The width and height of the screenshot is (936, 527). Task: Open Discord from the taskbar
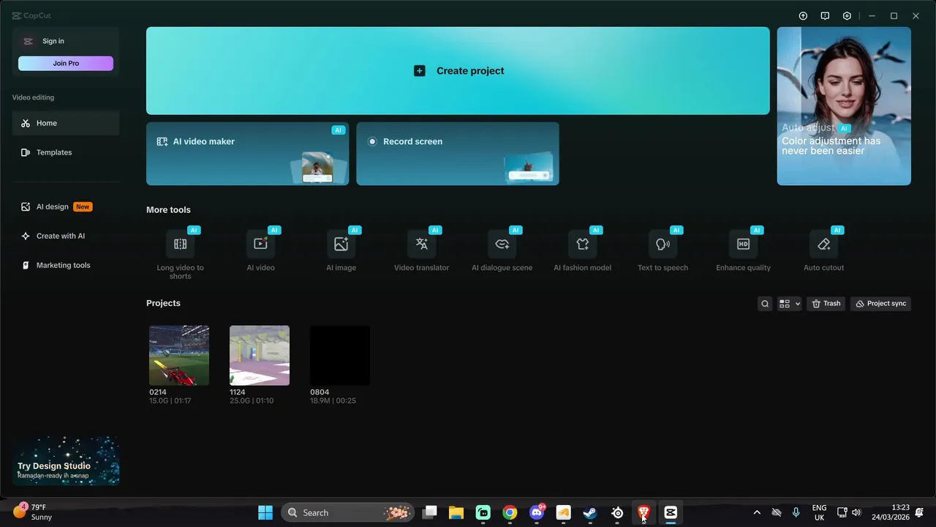coord(537,512)
